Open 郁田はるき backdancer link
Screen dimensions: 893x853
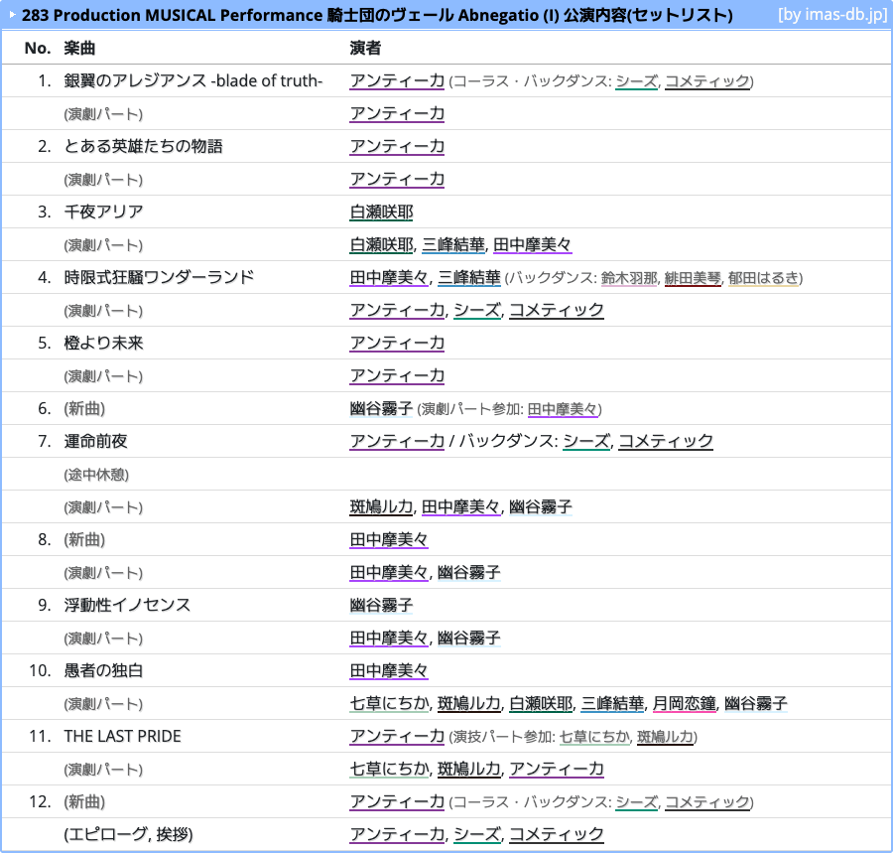[763, 277]
